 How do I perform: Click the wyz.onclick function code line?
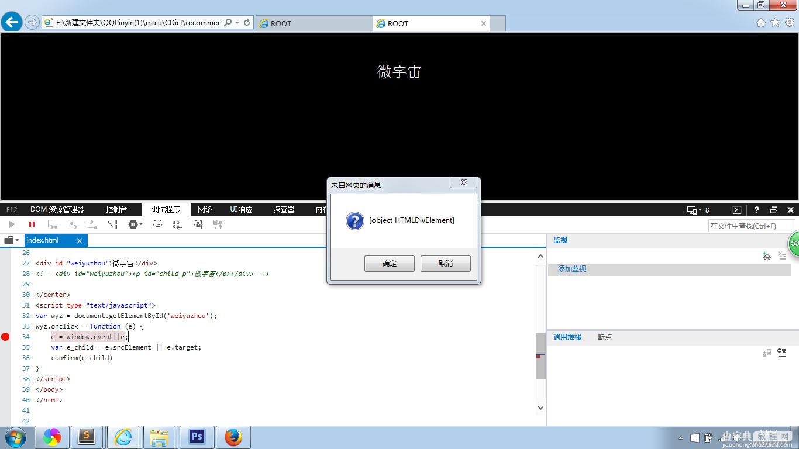(89, 326)
